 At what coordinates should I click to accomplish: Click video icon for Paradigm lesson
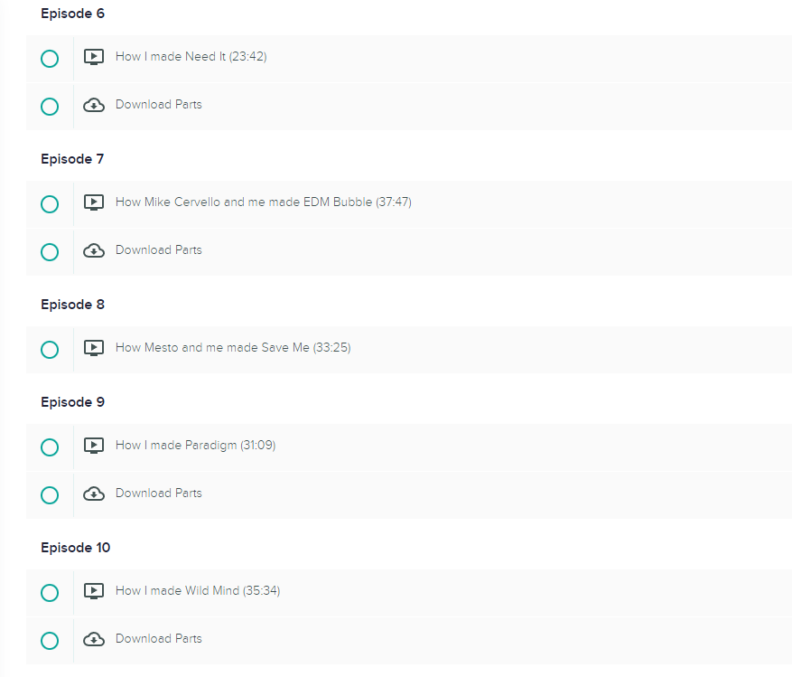(x=93, y=446)
